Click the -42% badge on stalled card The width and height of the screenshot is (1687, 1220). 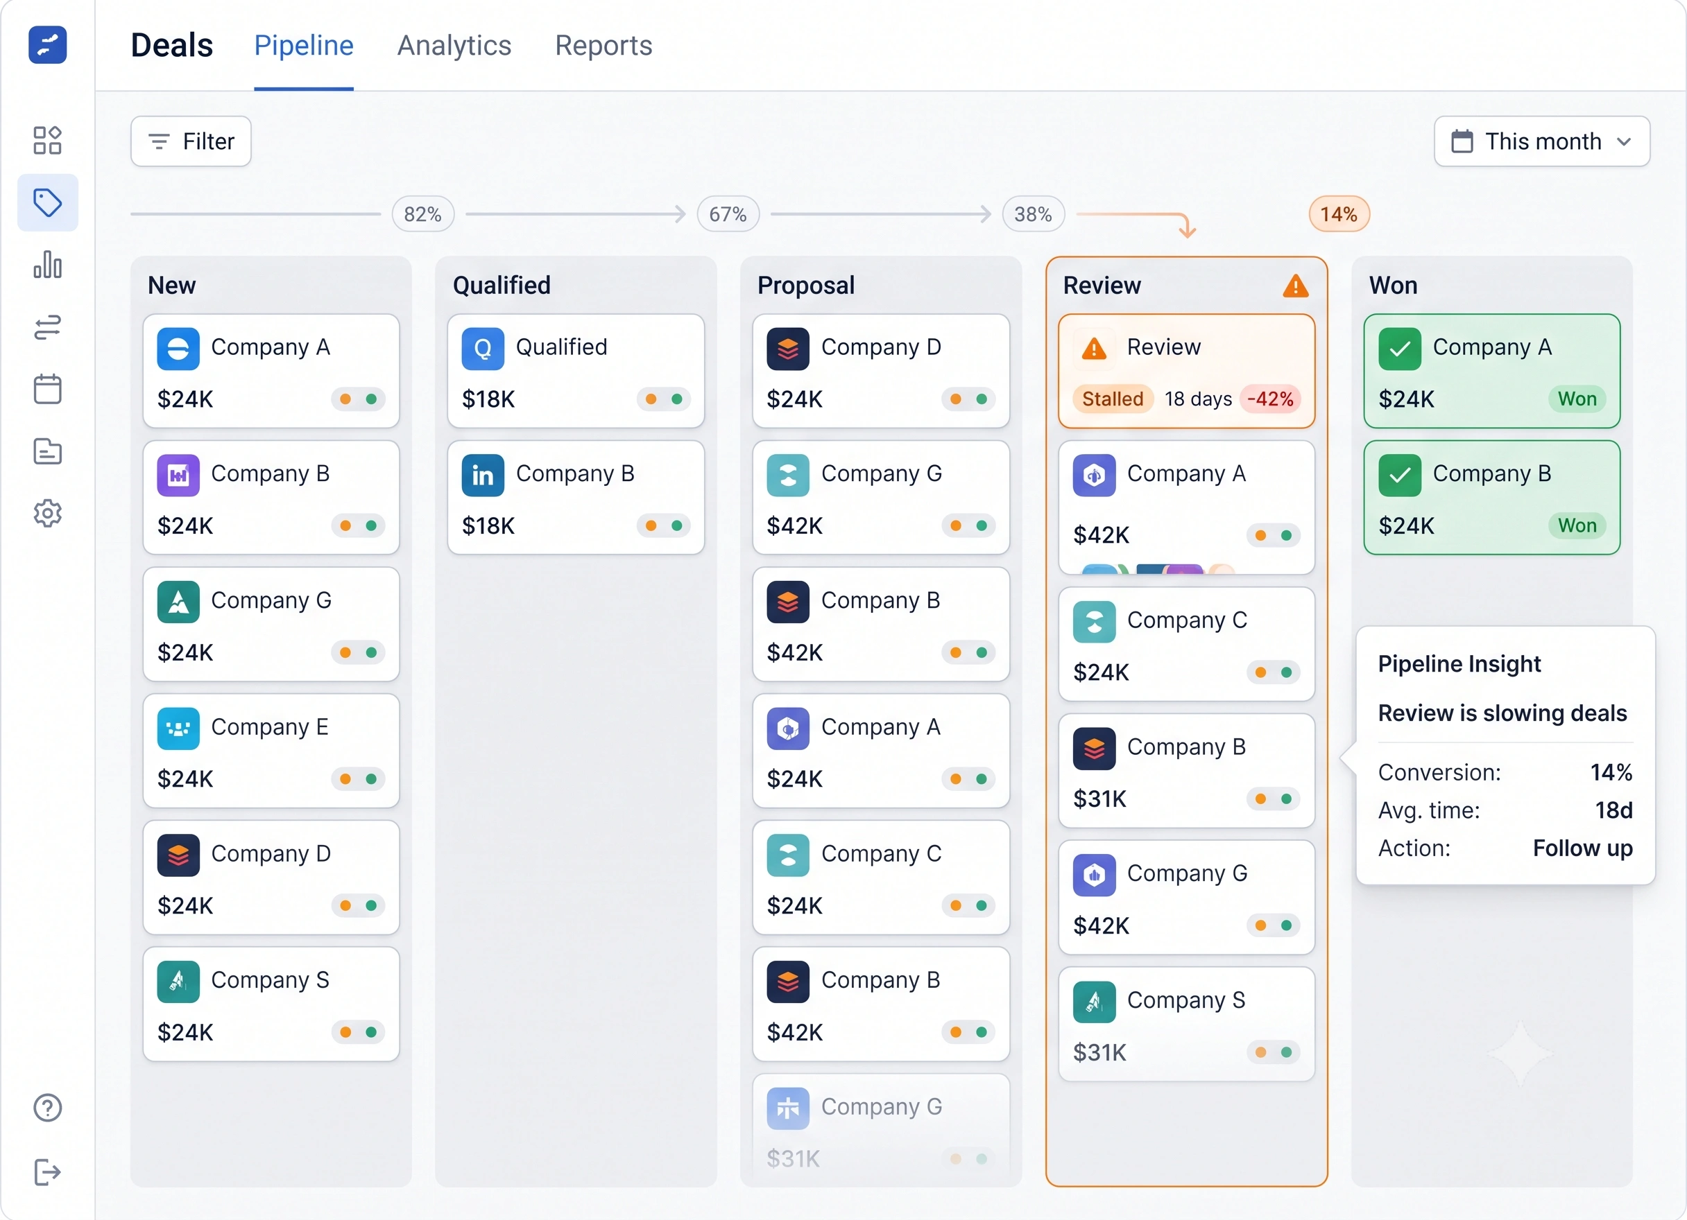pyautogui.click(x=1271, y=399)
